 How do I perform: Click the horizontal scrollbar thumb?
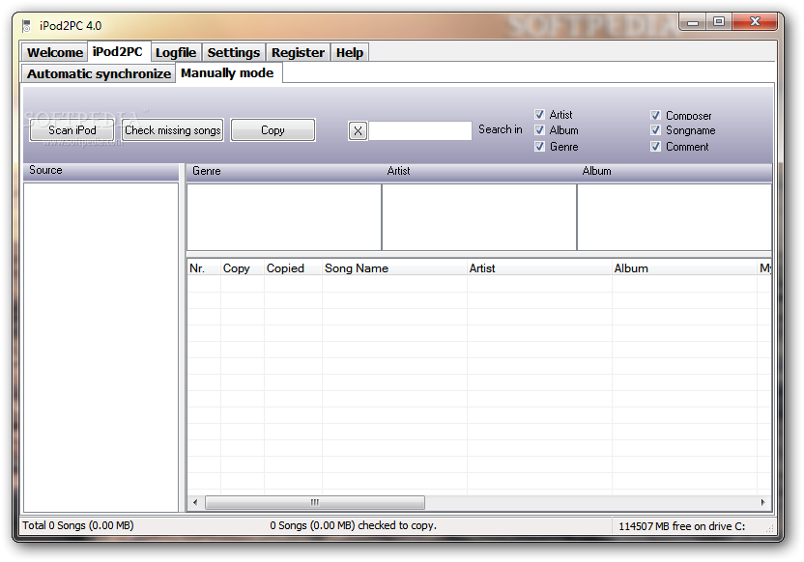pos(315,502)
